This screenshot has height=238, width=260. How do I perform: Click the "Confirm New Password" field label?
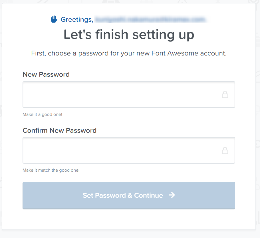(59, 130)
